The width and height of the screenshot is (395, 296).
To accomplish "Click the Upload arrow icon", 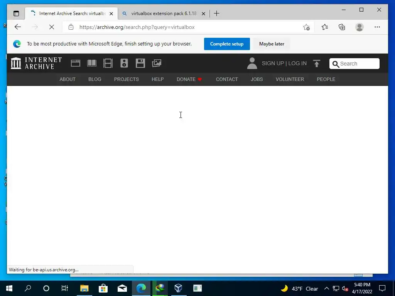I will coord(317,64).
